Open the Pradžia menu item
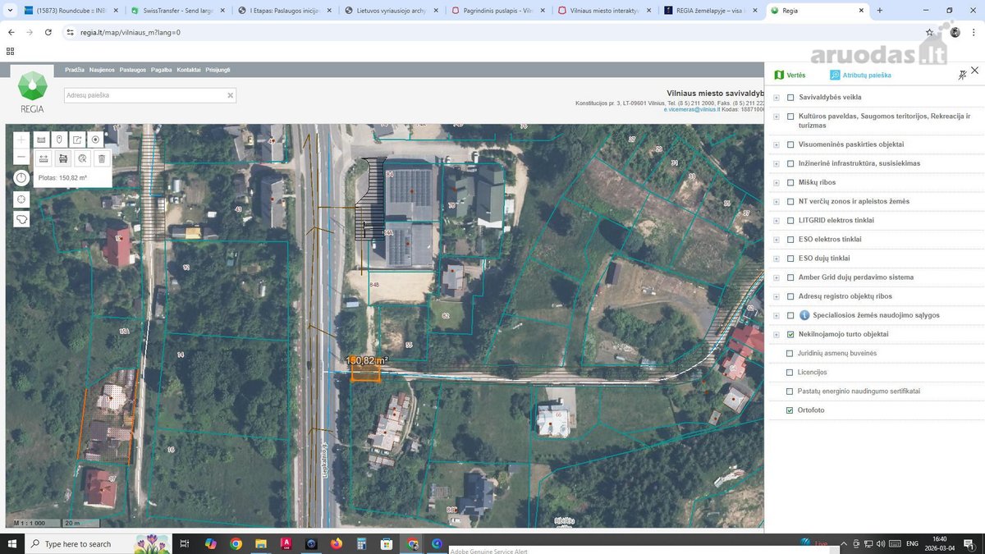 point(75,70)
